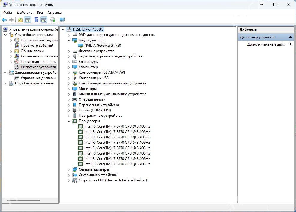Expand the Дисковые устройства category
The image size is (296, 212).
[69, 51]
